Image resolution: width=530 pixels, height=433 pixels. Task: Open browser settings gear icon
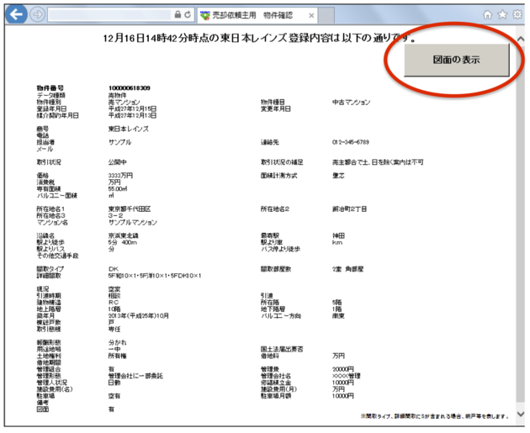[x=517, y=14]
